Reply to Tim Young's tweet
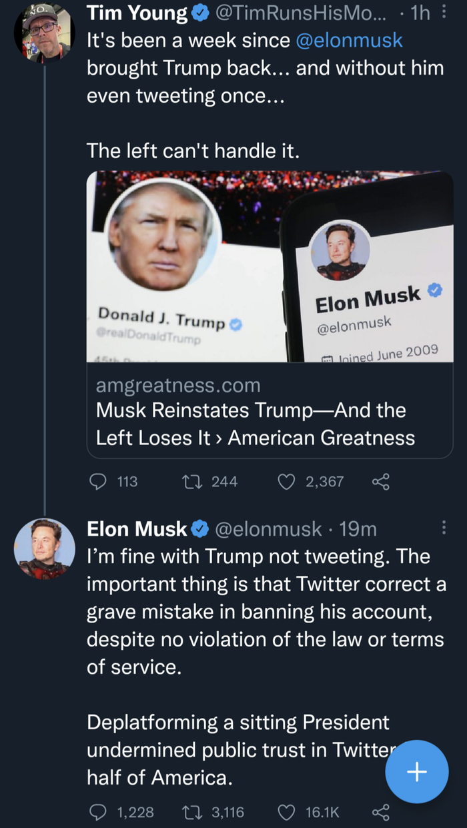Image resolution: width=467 pixels, height=828 pixels. click(x=99, y=481)
